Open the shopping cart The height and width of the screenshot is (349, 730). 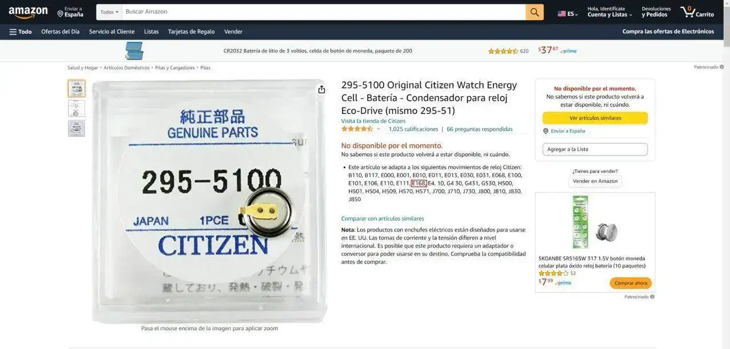pyautogui.click(x=697, y=12)
